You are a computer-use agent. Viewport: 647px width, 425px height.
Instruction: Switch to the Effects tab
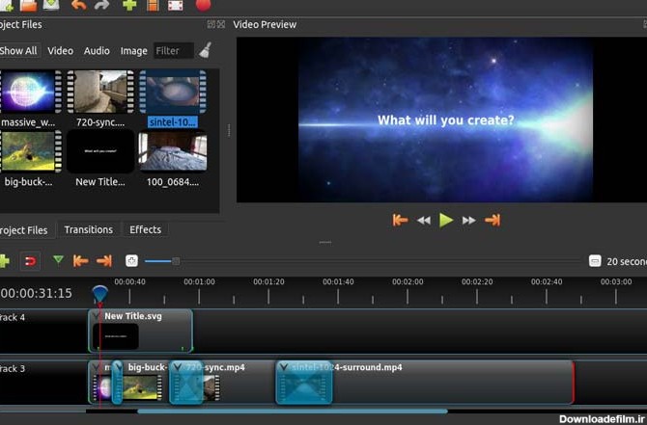[145, 229]
